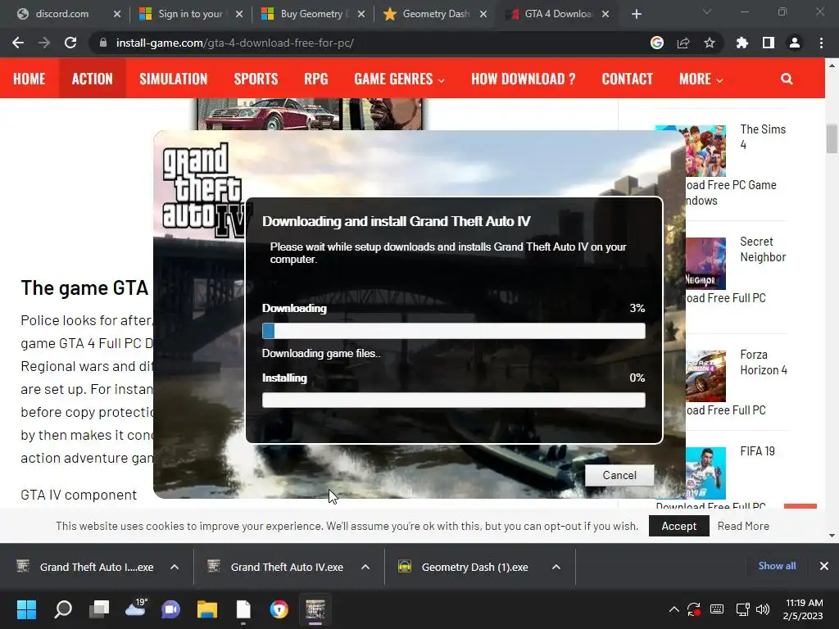This screenshot has height=629, width=839.
Task: Open Windows taskbar search
Action: [63, 609]
